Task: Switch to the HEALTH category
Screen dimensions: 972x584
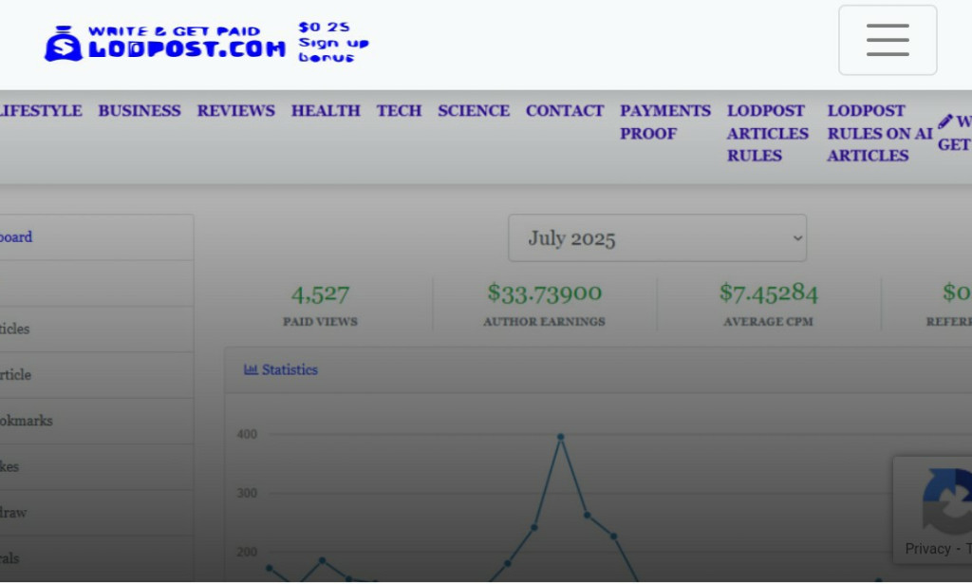Action: click(326, 111)
